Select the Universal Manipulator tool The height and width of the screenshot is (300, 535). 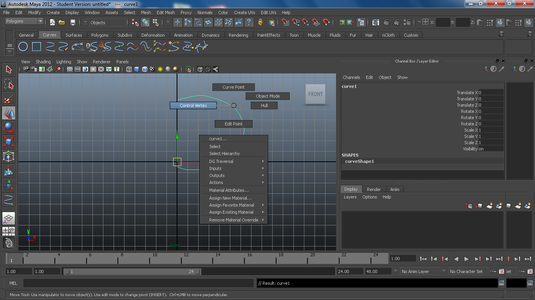[9, 157]
